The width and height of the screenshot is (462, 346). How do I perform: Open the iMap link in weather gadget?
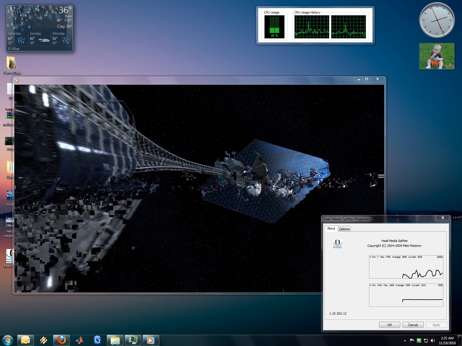14,49
